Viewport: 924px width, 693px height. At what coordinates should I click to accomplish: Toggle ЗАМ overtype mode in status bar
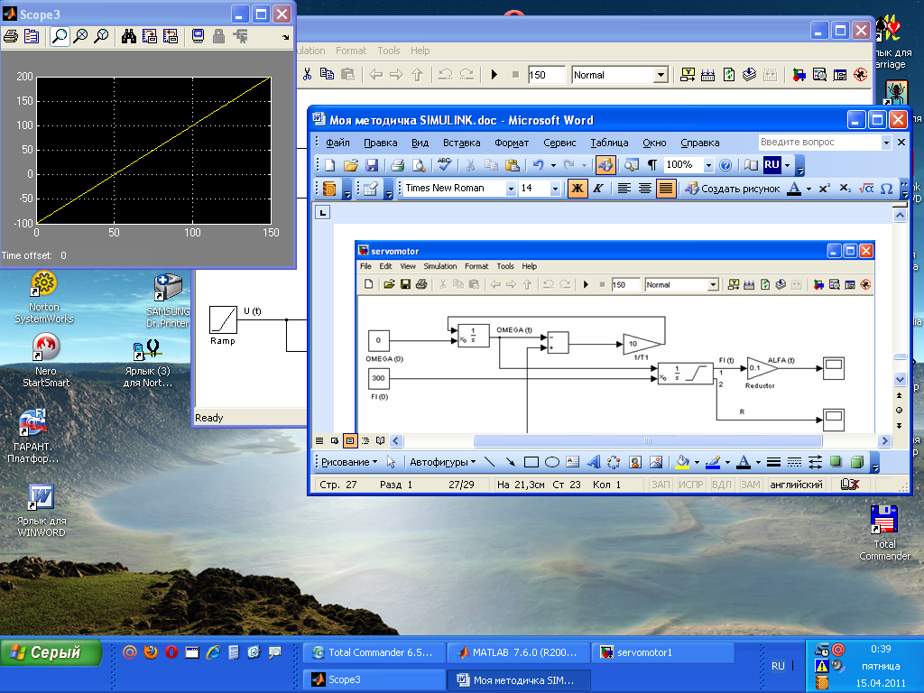750,485
